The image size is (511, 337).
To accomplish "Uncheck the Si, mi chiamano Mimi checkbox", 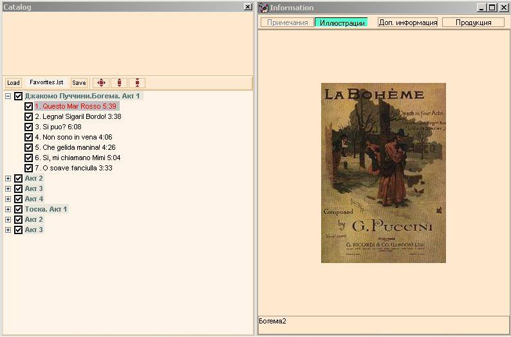I will click(x=29, y=158).
